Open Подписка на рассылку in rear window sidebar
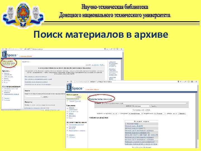Image resolution: width=201 pixels, height=151 pixels. pyautogui.click(x=11, y=89)
